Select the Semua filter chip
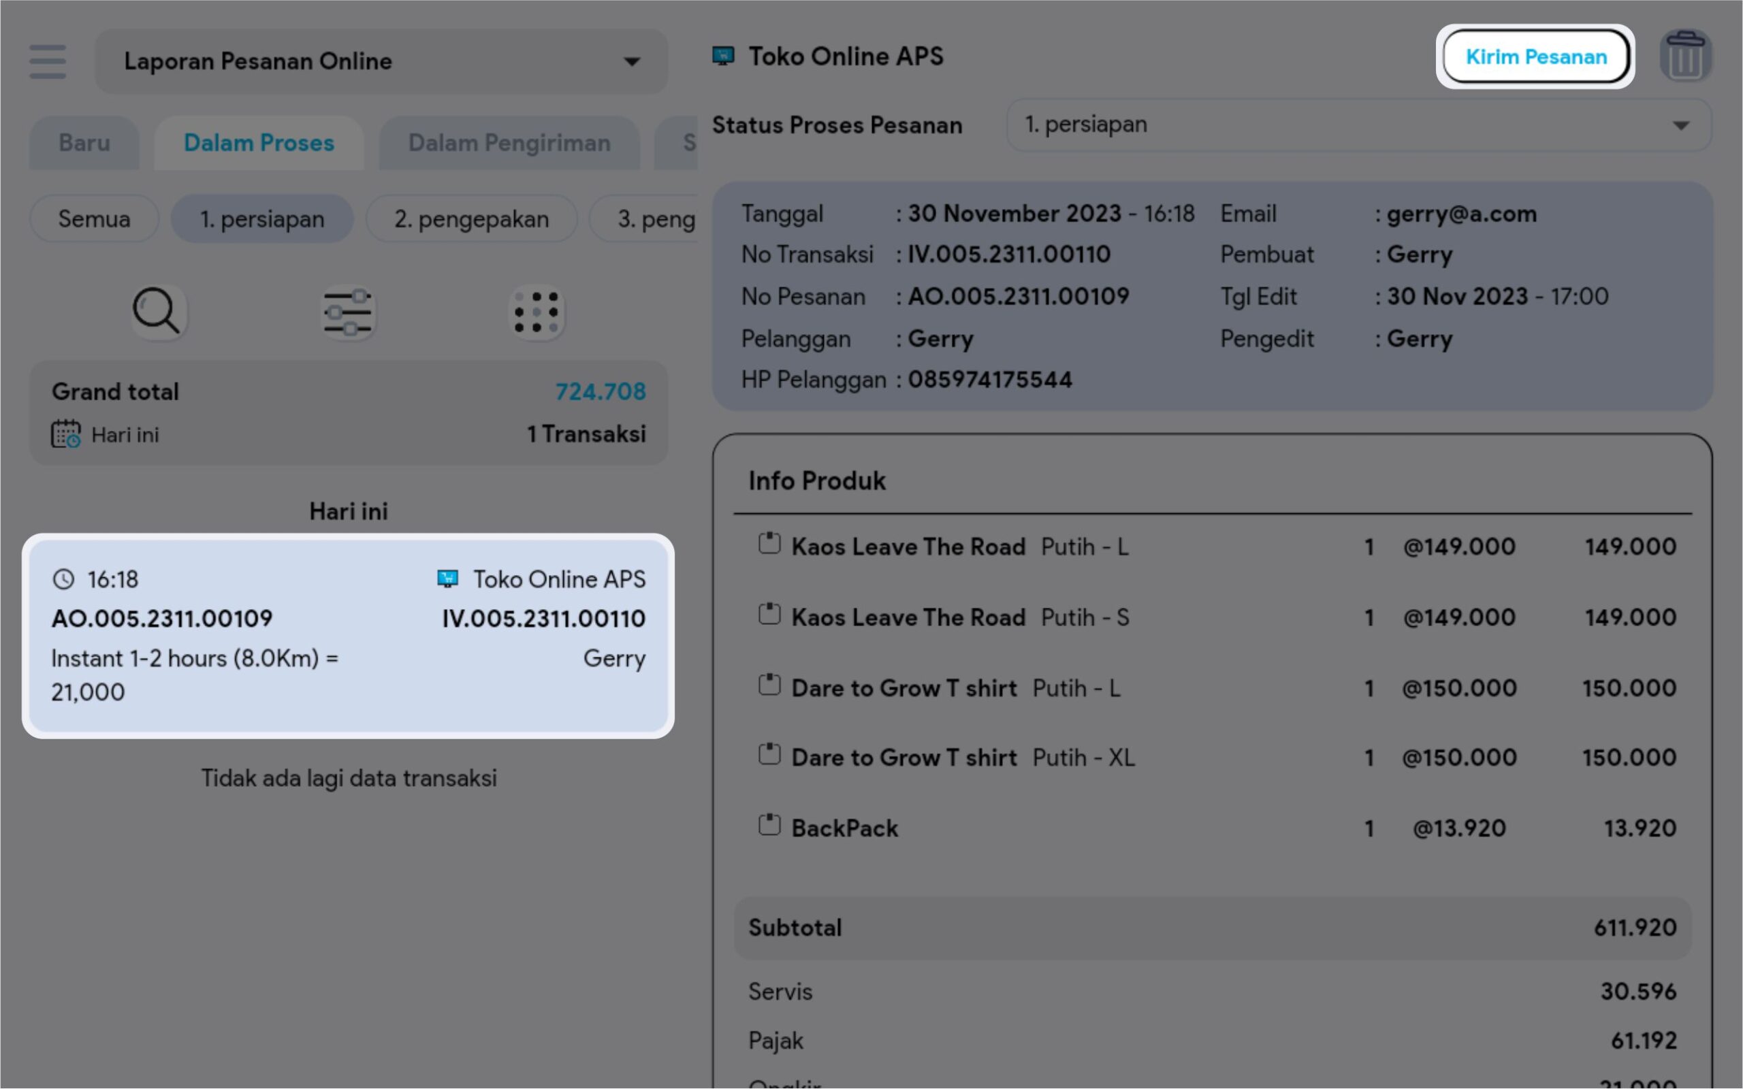The height and width of the screenshot is (1089, 1743). click(95, 219)
